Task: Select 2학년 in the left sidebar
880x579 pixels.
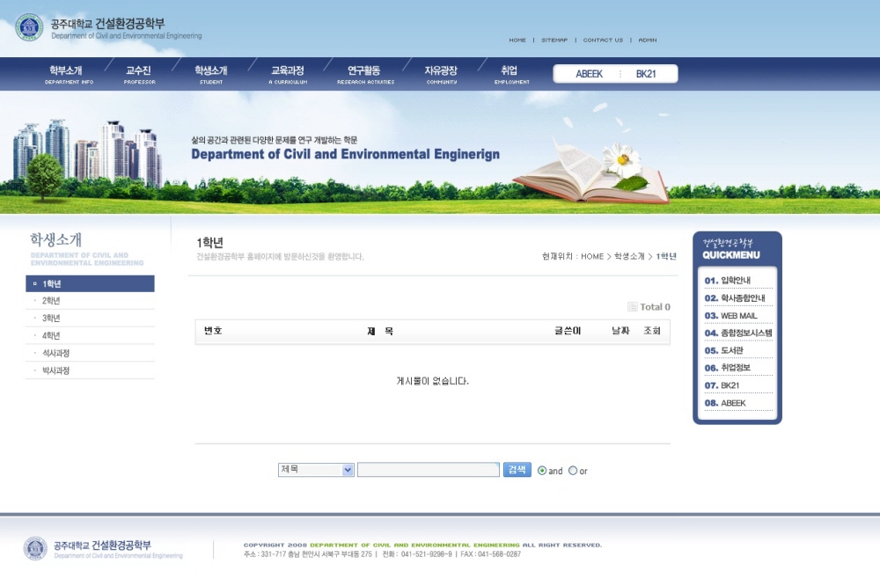Action: (51, 301)
